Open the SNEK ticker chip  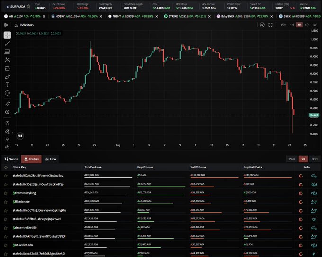300,16
